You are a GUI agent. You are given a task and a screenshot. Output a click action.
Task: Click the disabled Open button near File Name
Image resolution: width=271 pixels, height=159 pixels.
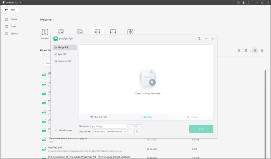tap(135, 126)
